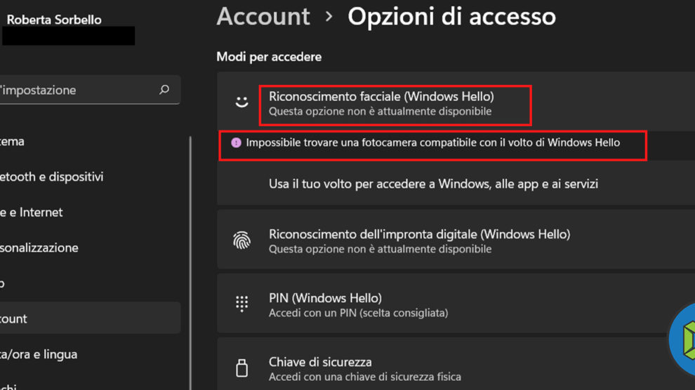Screen dimensions: 695x390
Task: Go to Rete e Internet settings
Action: pyautogui.click(x=32, y=212)
